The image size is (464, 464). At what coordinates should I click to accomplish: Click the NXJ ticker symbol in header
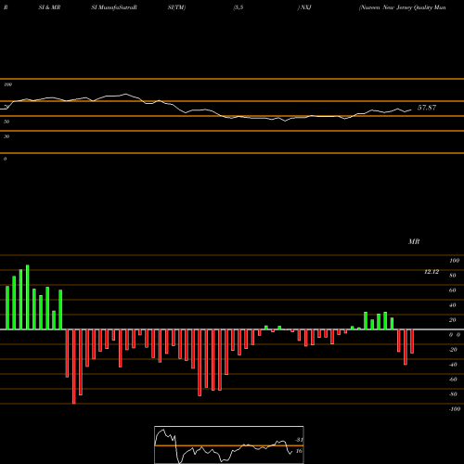306,7
